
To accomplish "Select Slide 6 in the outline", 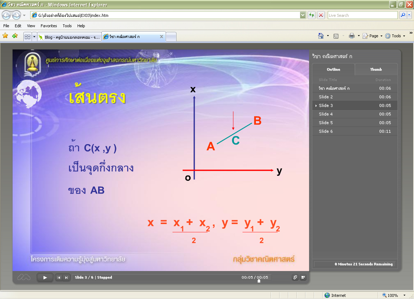I will [326, 131].
